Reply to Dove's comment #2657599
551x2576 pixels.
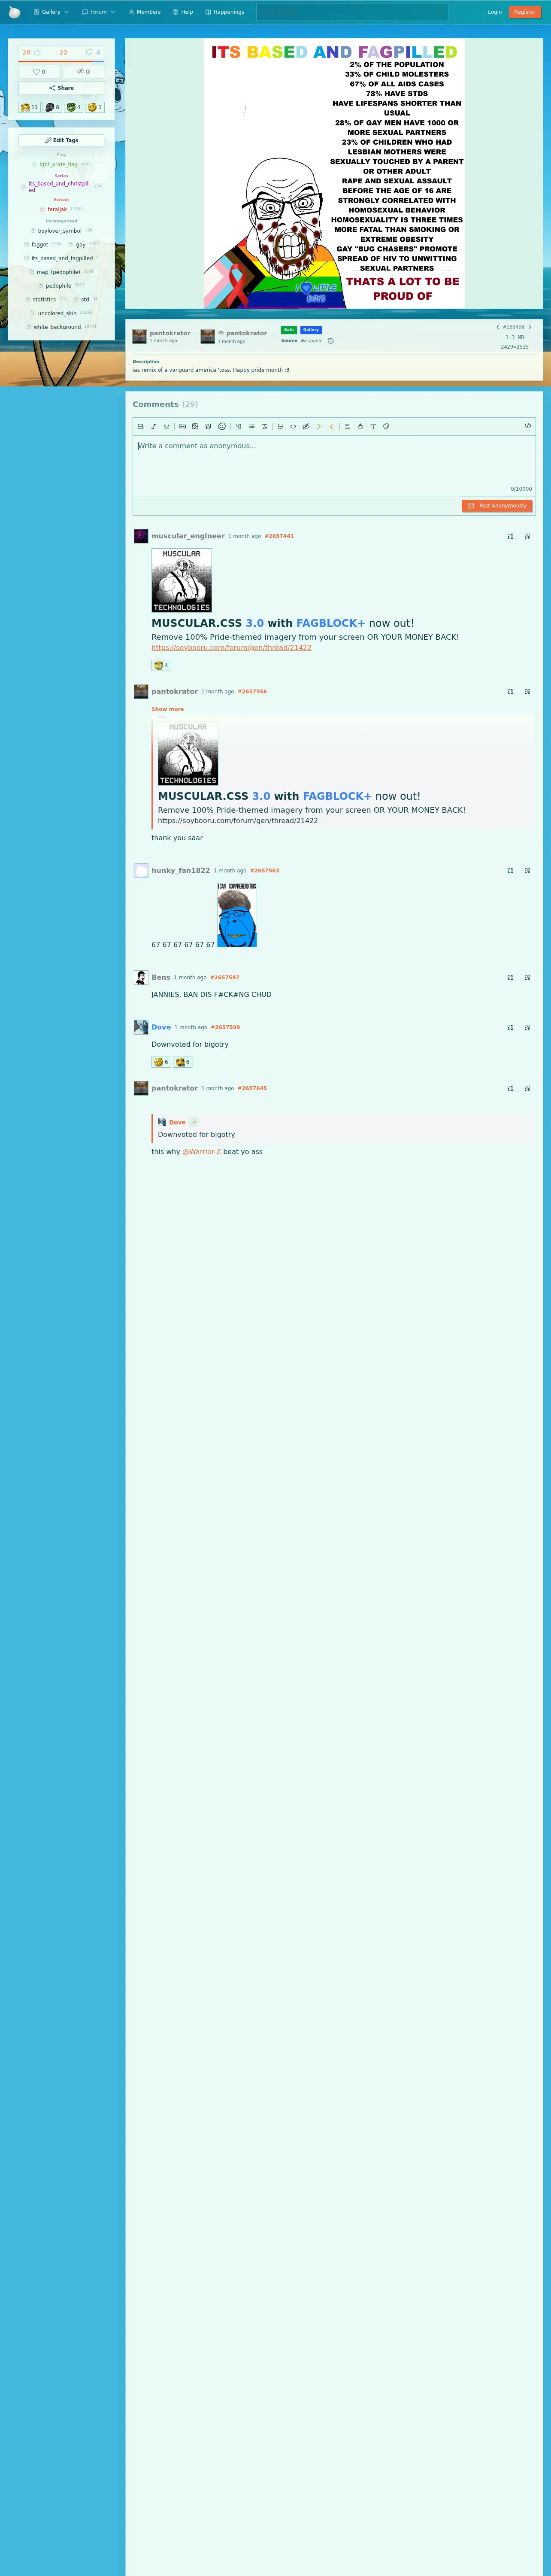510,1027
